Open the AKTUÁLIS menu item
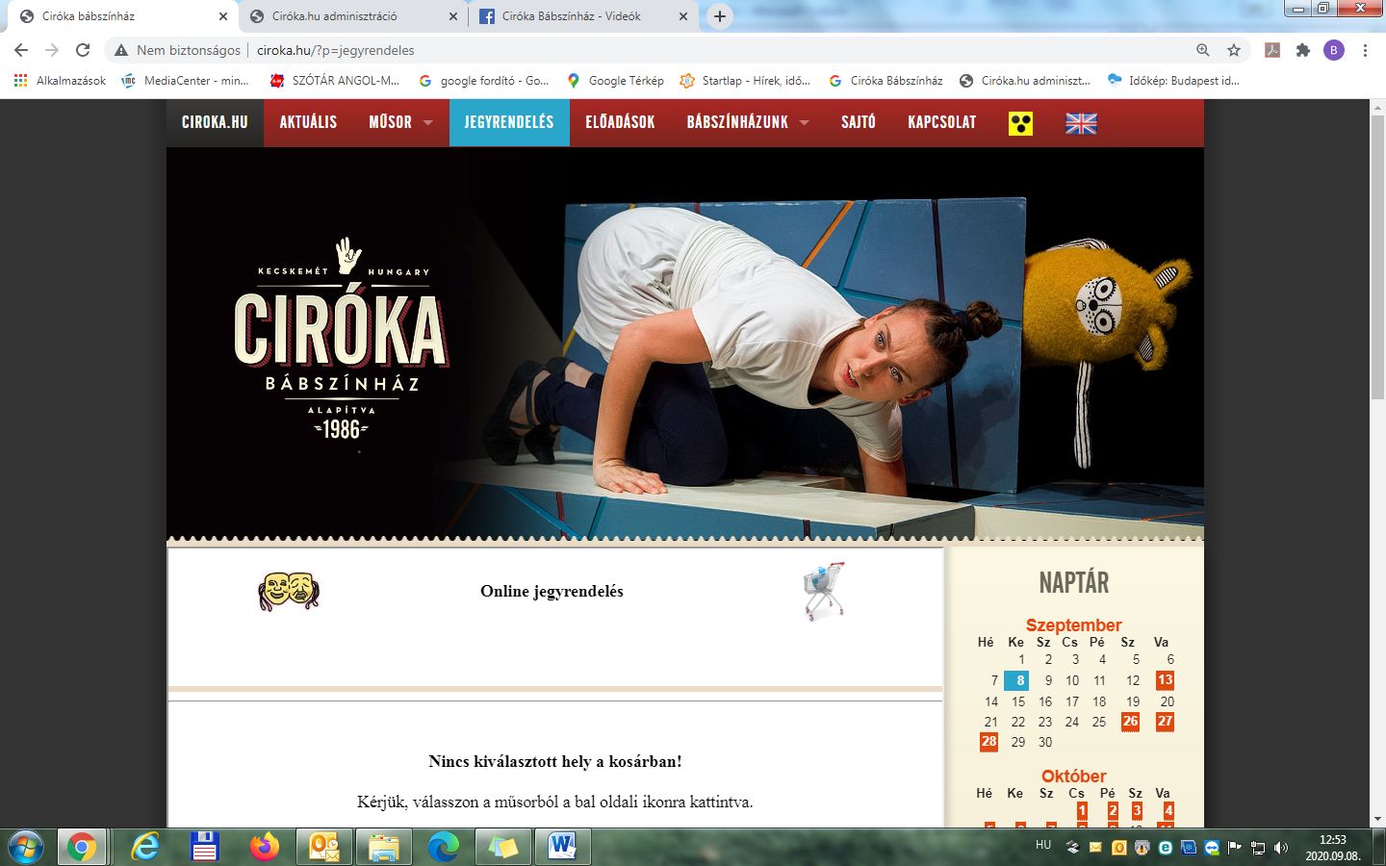This screenshot has height=866, width=1386. coord(308,122)
